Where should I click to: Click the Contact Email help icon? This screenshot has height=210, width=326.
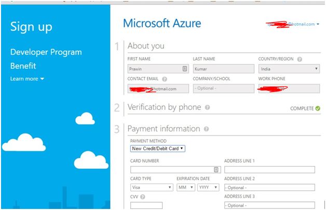pyautogui.click(x=165, y=79)
